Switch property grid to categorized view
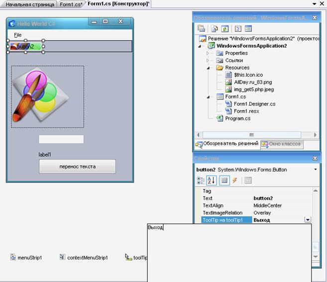This screenshot has height=282, width=327. (201, 181)
